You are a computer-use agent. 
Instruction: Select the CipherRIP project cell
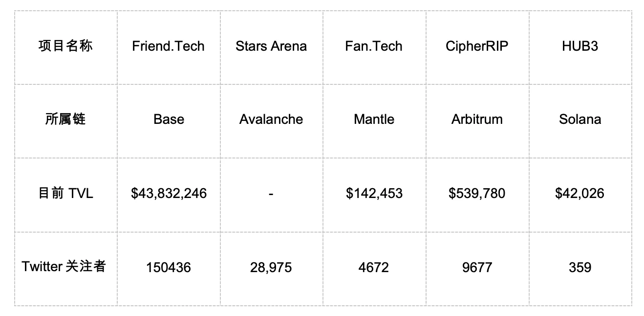click(477, 46)
